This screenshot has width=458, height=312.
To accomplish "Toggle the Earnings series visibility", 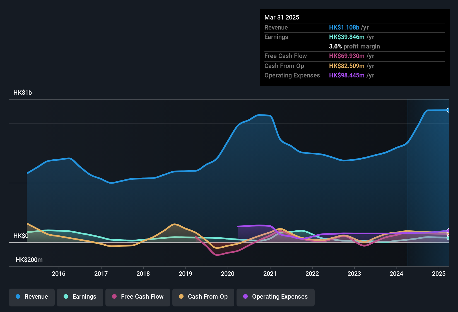I will (80, 297).
